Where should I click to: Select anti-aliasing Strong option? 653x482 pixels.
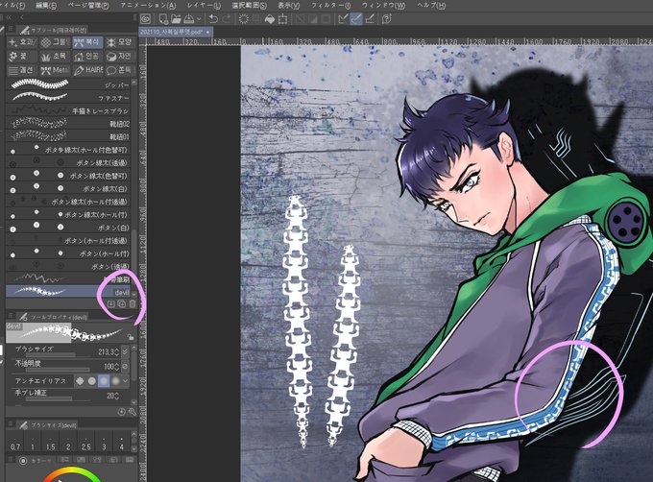116,381
